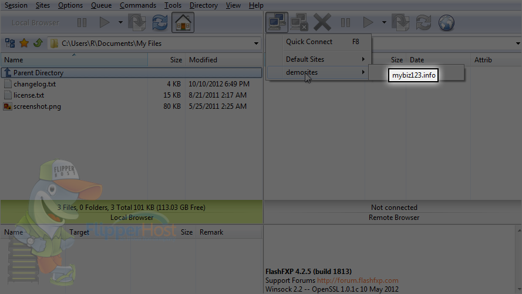Expand the demosites submenu
Viewport: 522px width, 294px height.
318,72
